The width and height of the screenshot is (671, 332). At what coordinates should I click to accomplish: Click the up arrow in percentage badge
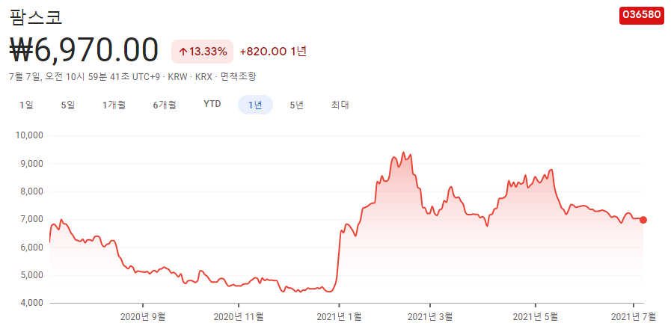point(183,52)
